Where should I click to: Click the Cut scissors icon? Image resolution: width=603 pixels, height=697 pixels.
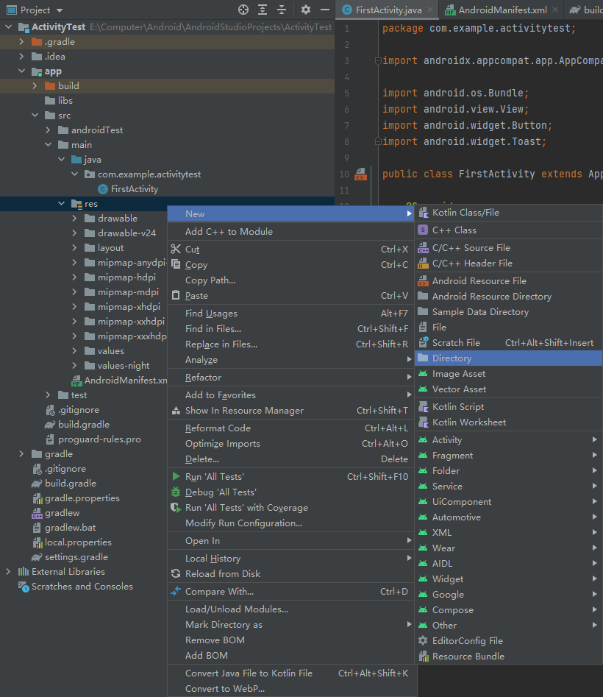click(x=176, y=249)
